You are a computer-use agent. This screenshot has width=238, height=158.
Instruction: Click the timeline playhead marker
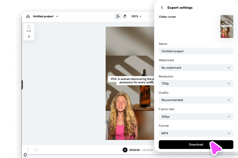[25, 155]
